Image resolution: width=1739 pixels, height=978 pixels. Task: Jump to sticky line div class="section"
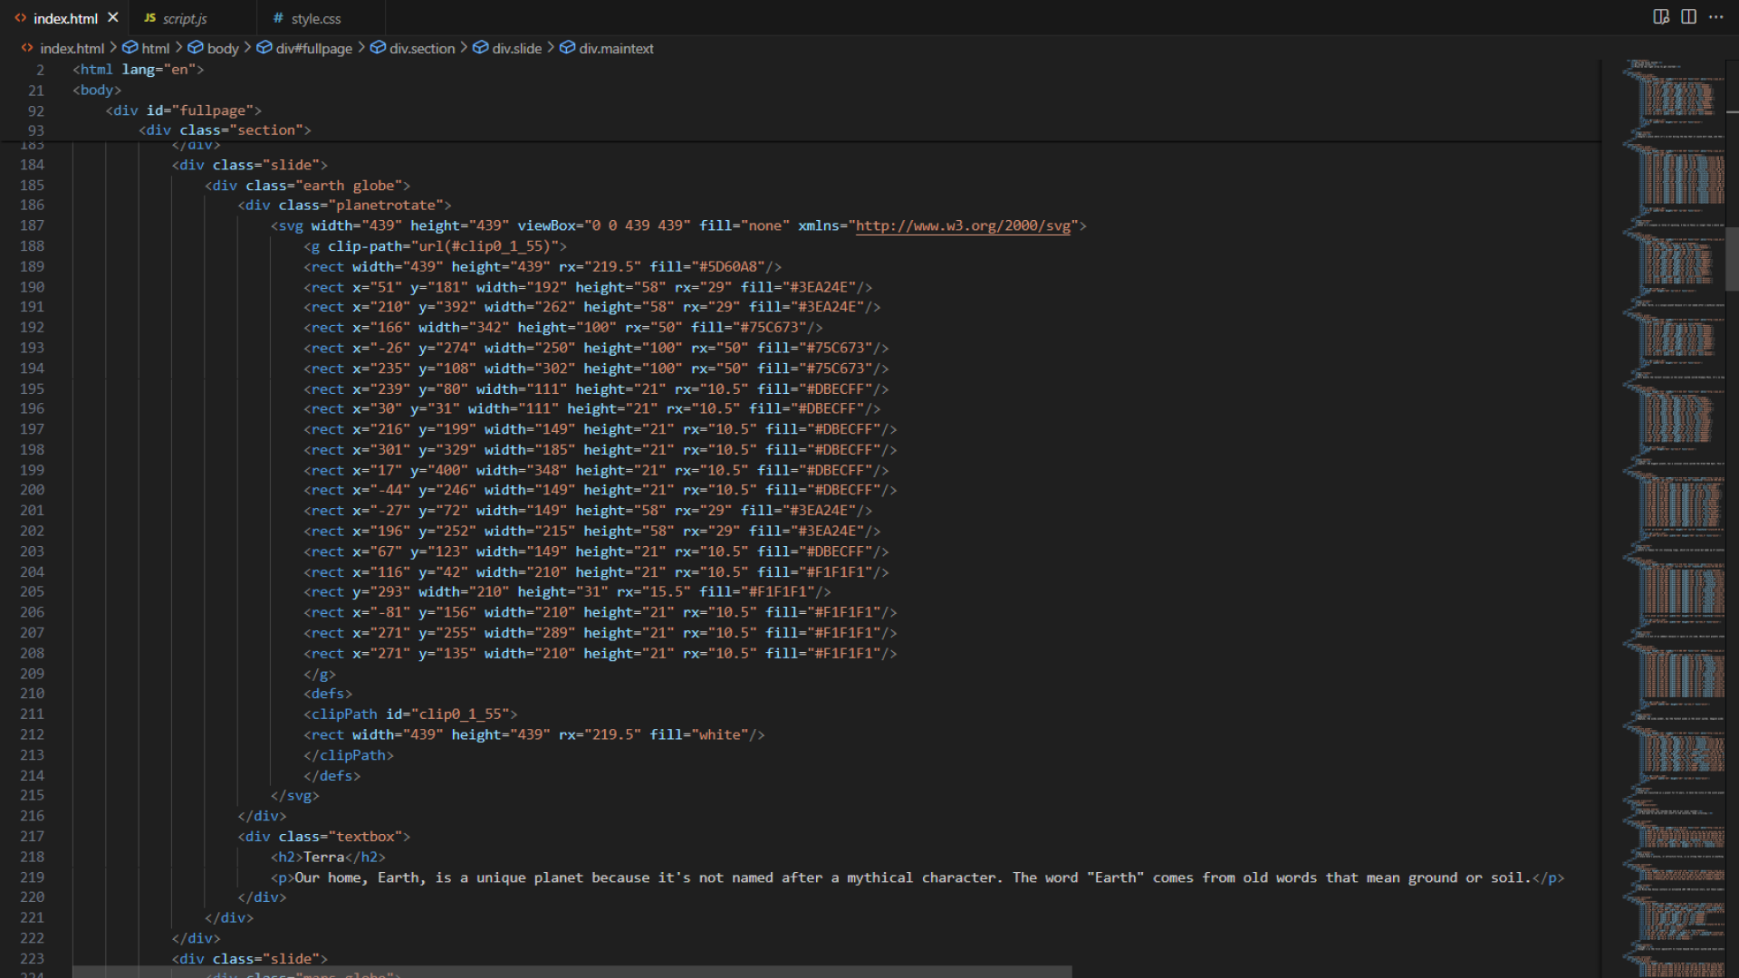(x=225, y=130)
